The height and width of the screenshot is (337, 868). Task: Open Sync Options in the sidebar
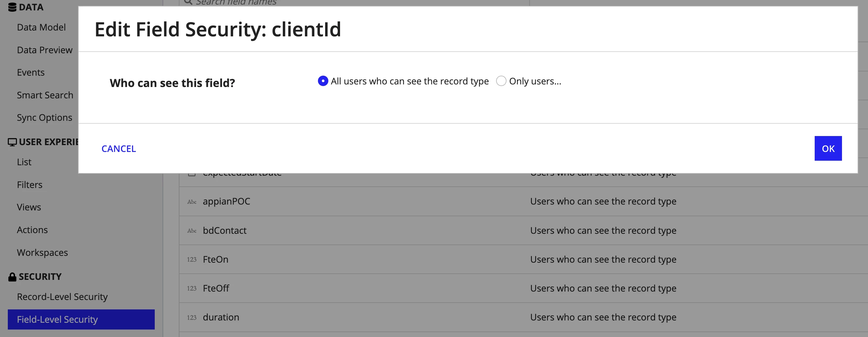[45, 118]
